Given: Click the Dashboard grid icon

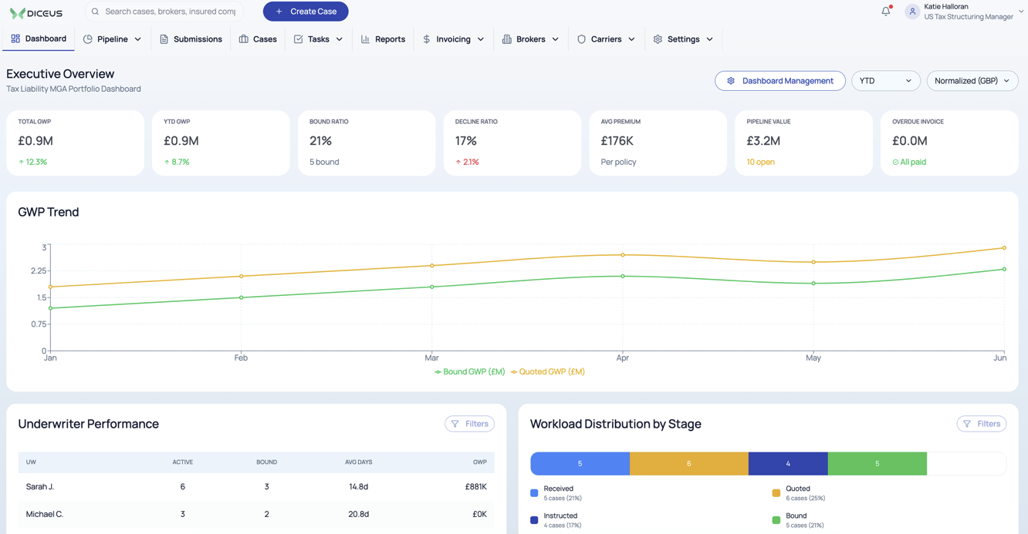Looking at the screenshot, I should 15,39.
